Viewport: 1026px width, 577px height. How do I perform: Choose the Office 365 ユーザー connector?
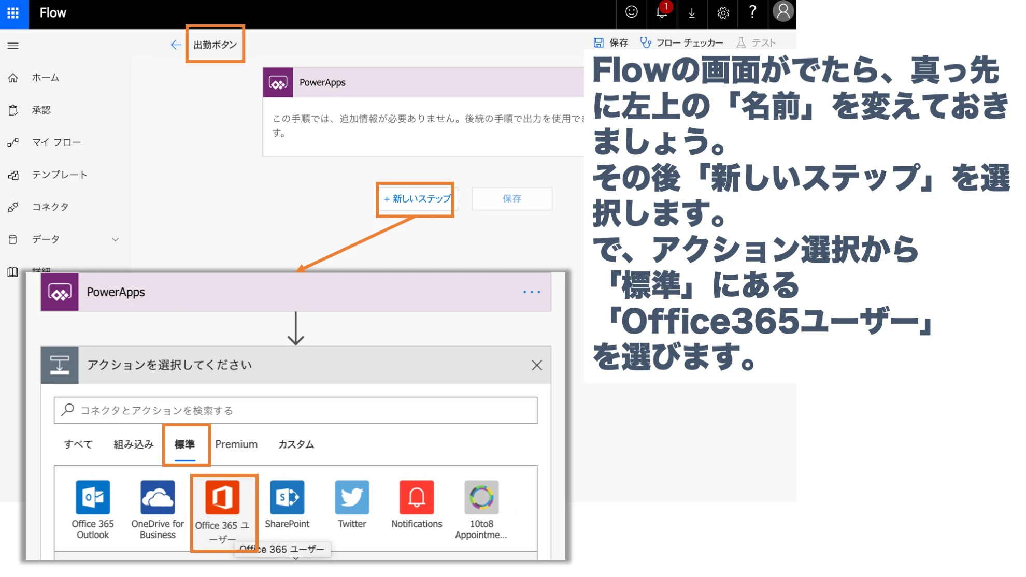coord(222,512)
